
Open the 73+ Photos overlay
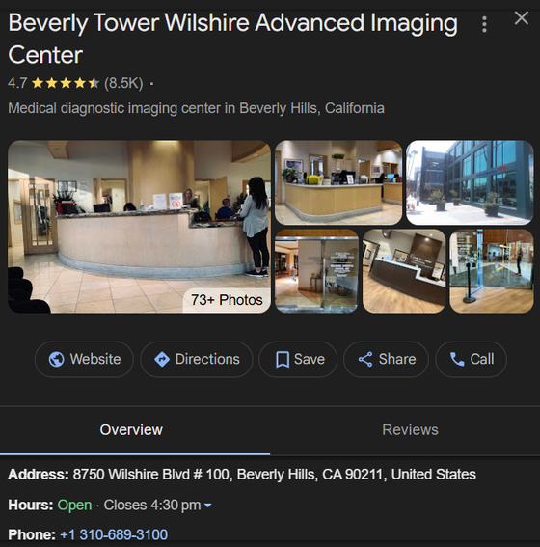point(227,300)
